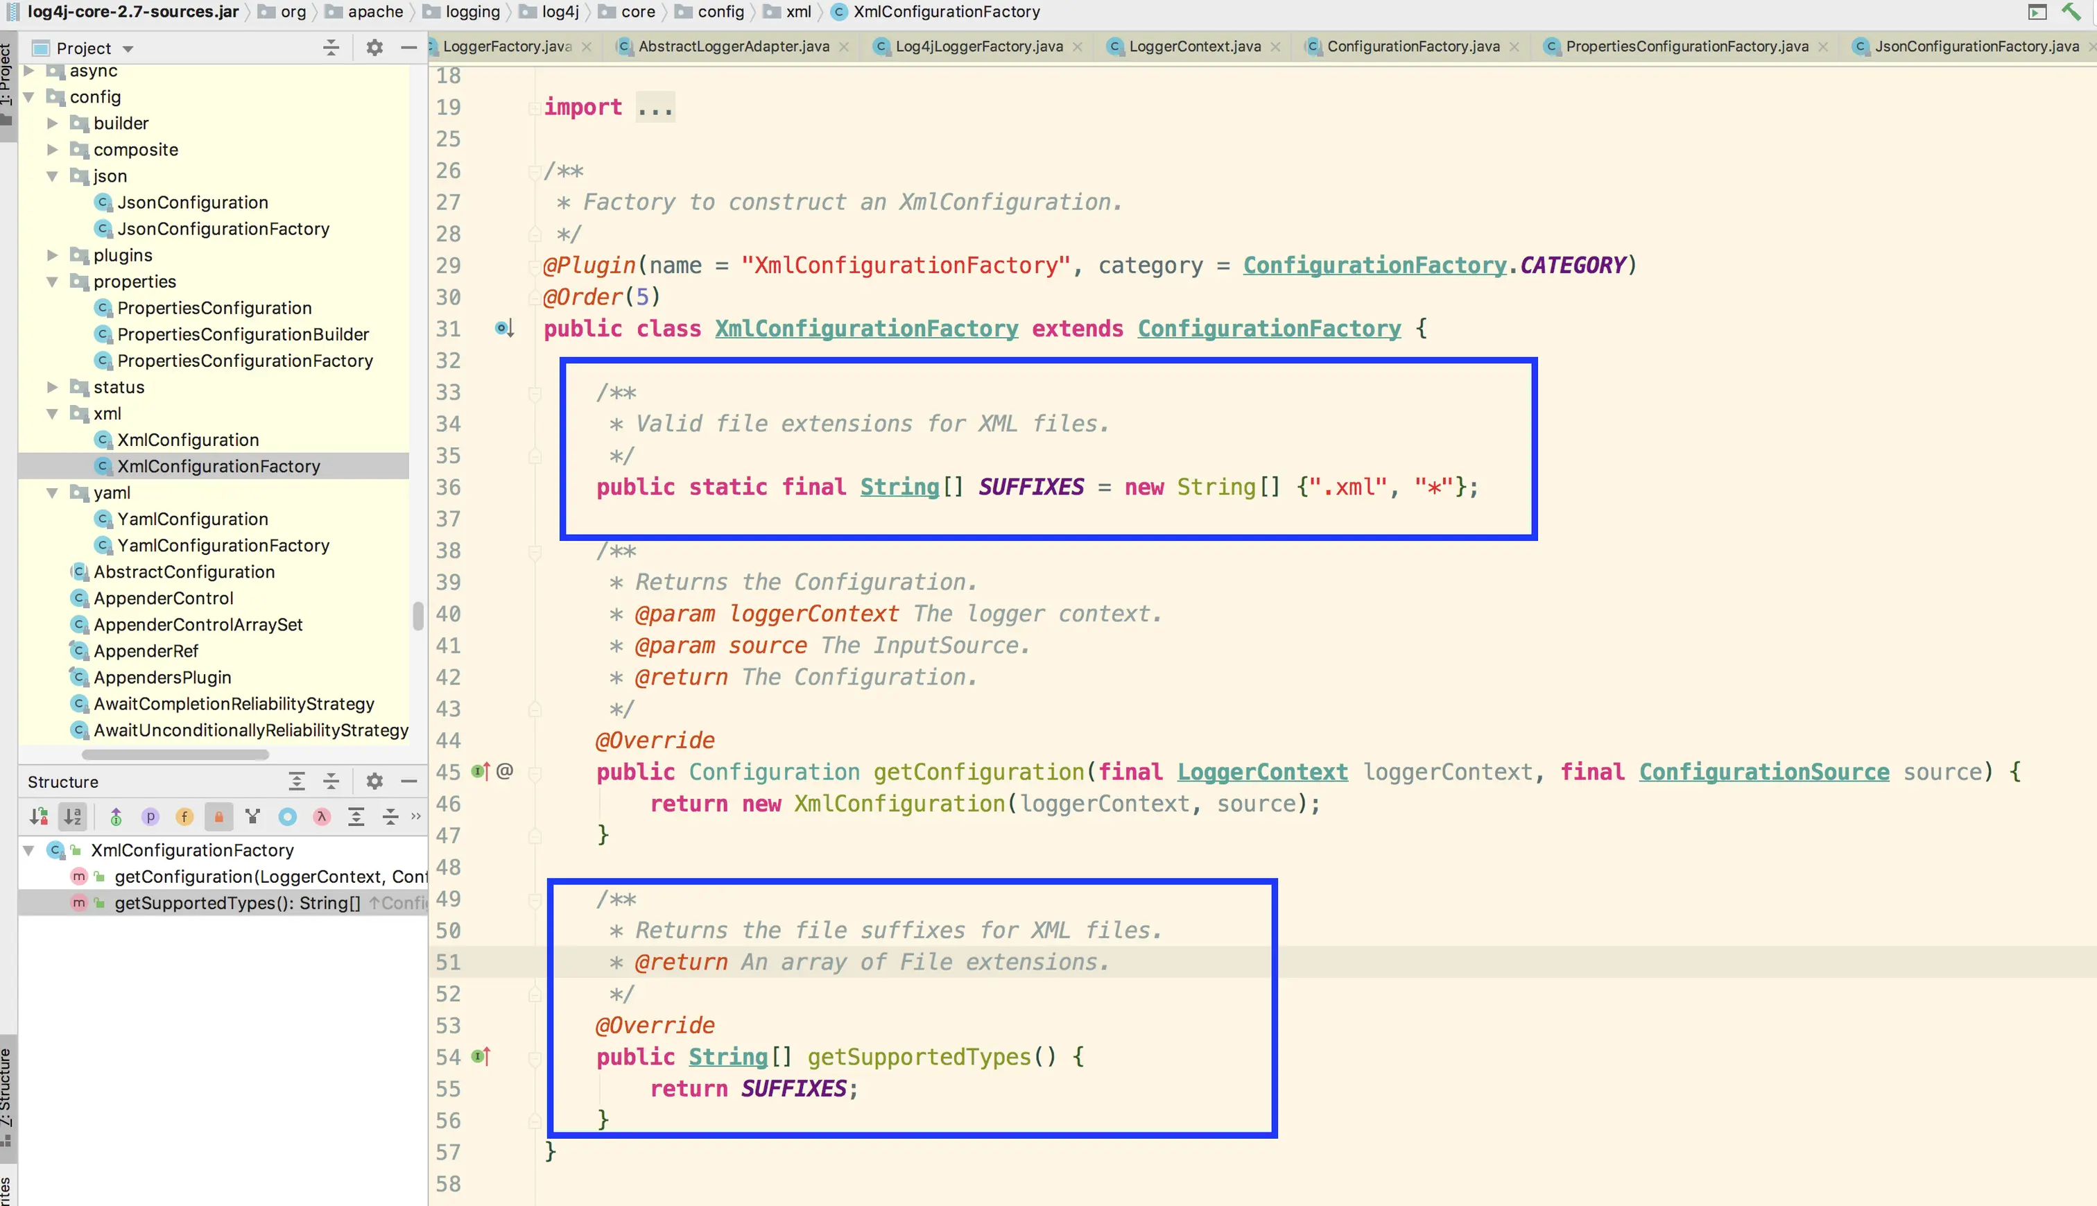Click String type link on line 36
The height and width of the screenshot is (1206, 2097).
[x=899, y=487]
